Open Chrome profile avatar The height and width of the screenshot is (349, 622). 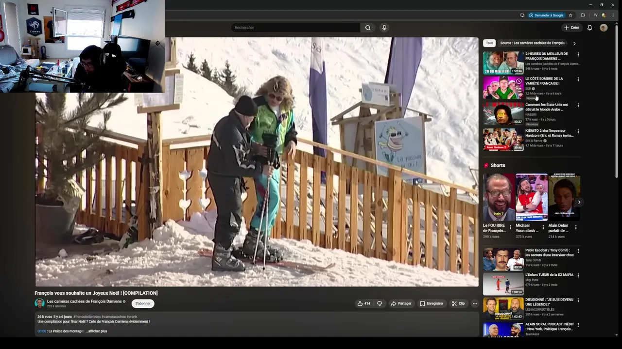[x=604, y=15]
